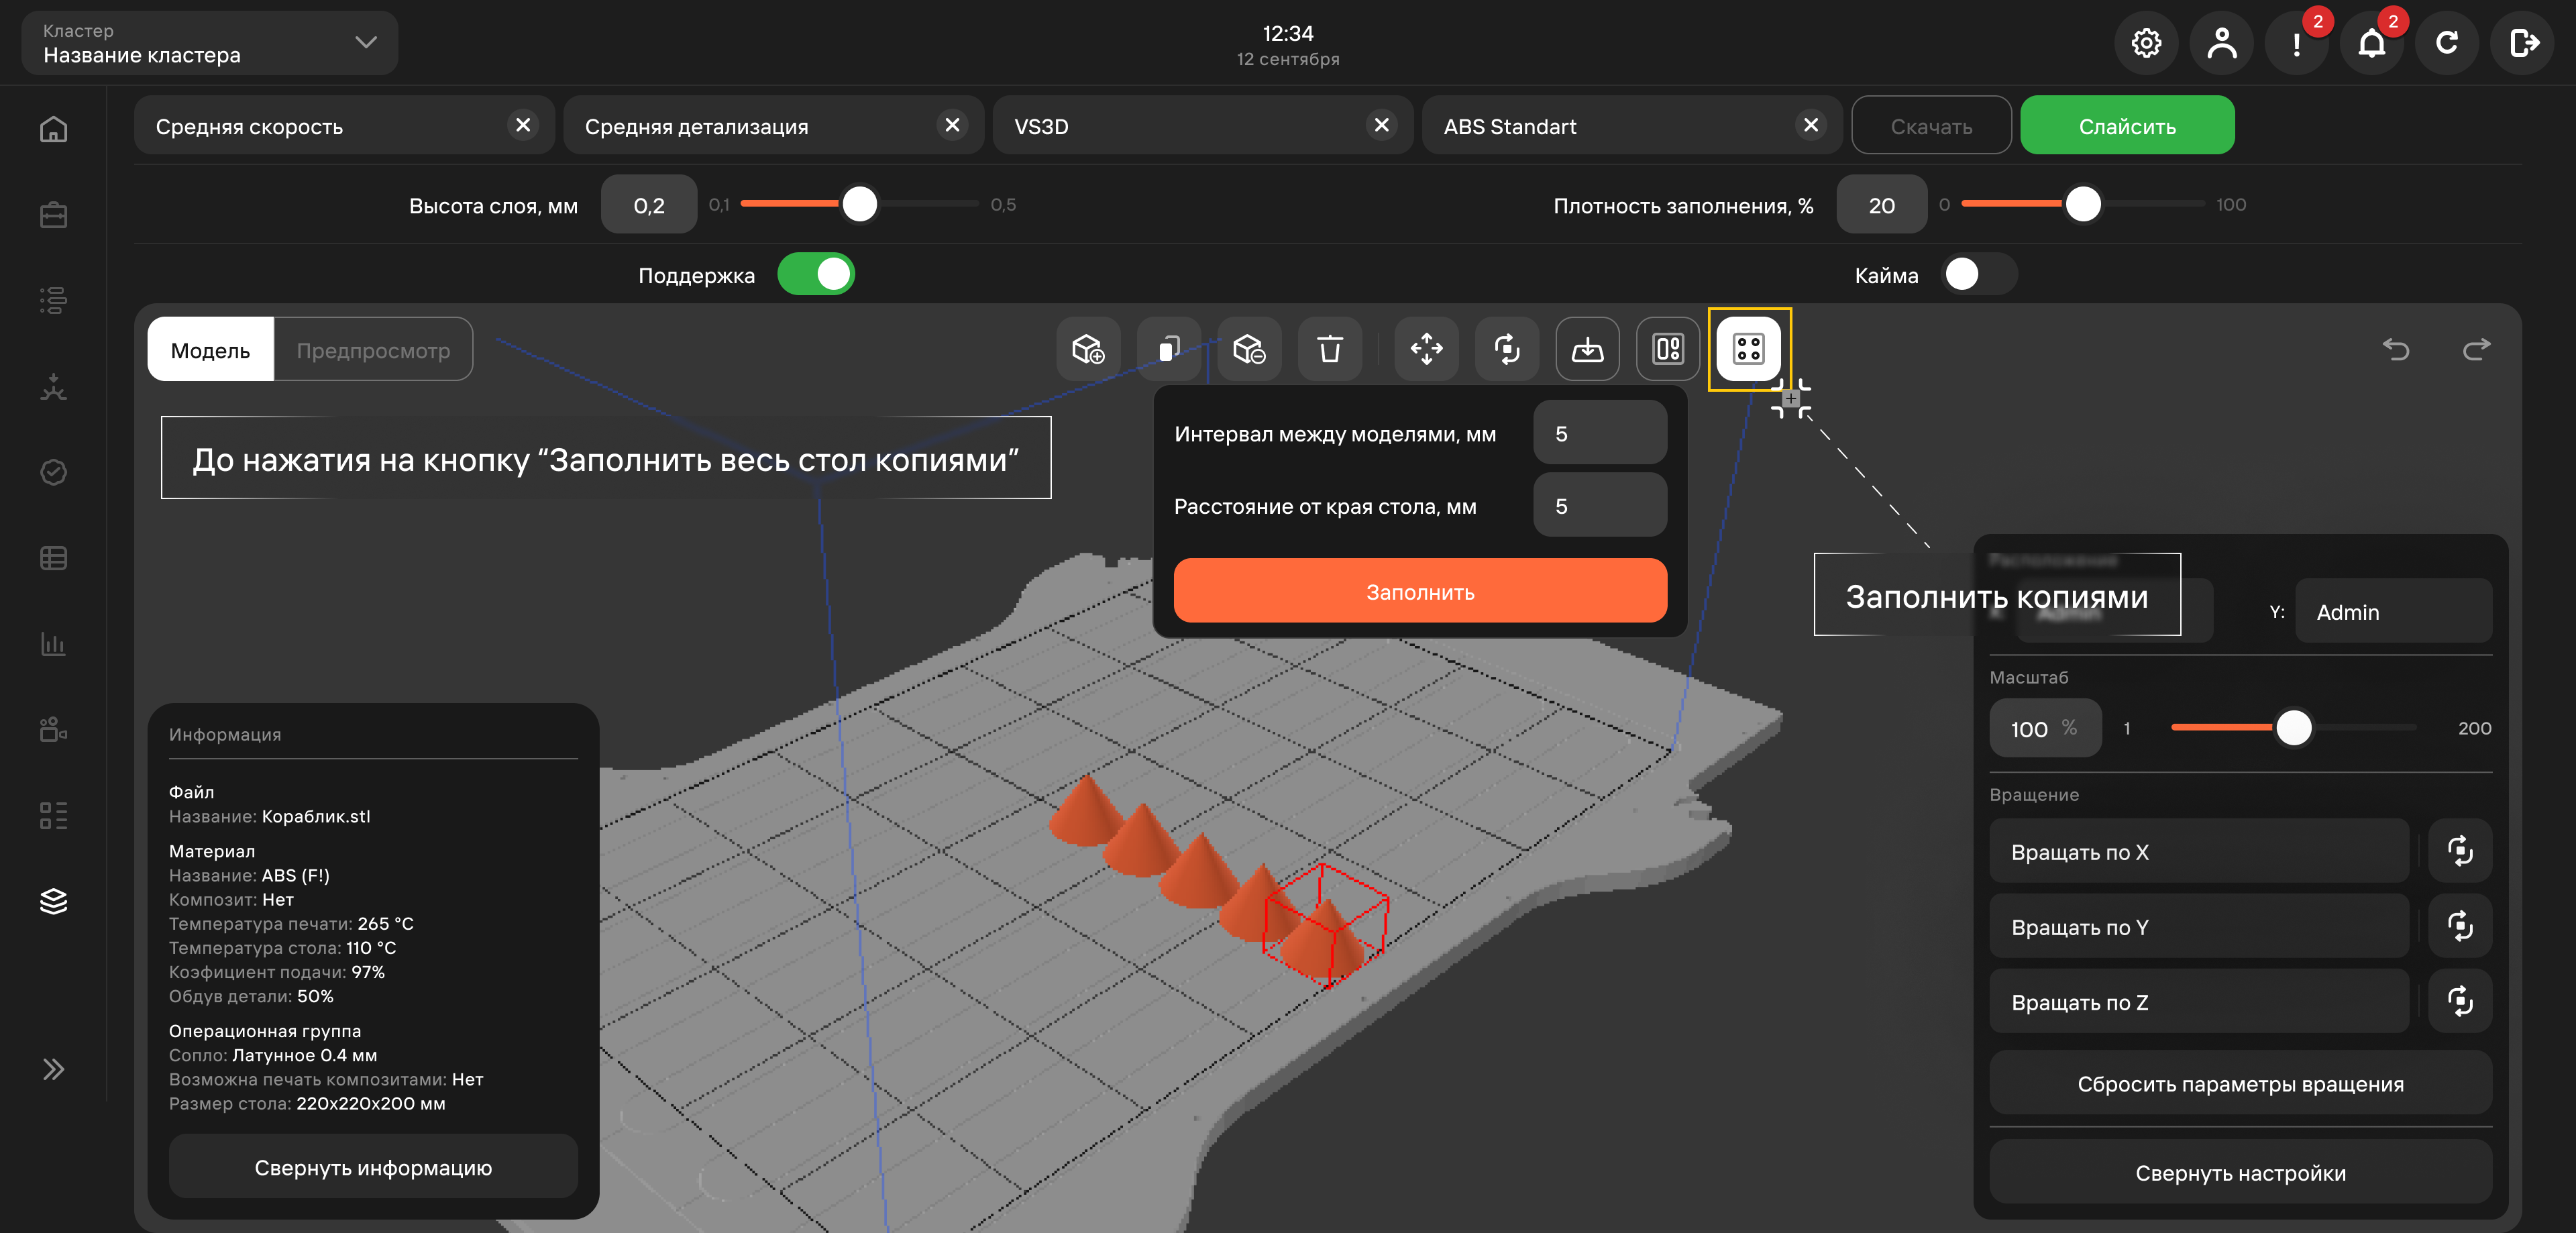
Task: Open the slicer layers icon in sidebar
Action: pos(54,901)
